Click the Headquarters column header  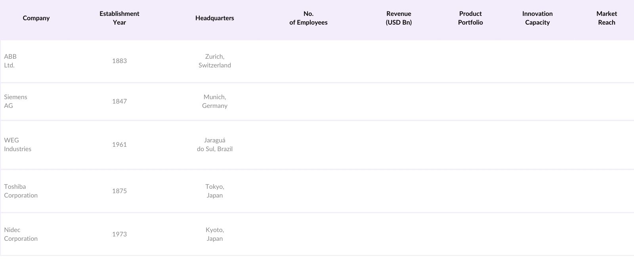coord(214,18)
